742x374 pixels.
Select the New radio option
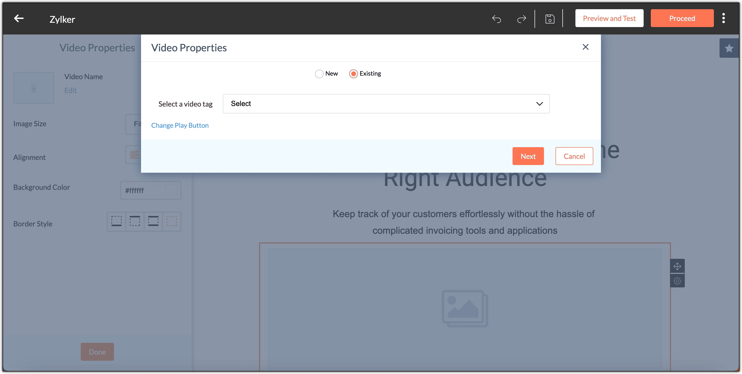click(319, 74)
